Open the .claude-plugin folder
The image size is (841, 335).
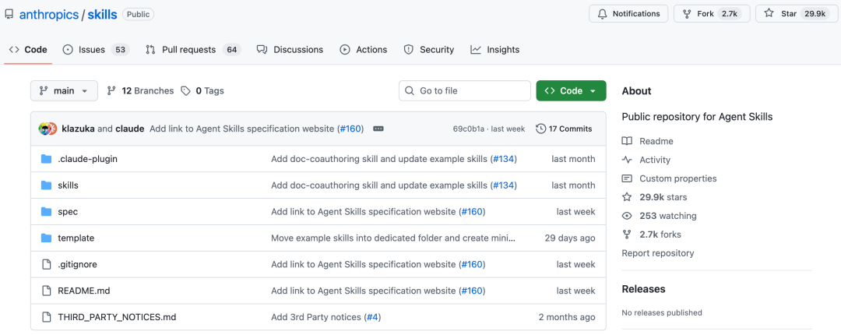87,159
